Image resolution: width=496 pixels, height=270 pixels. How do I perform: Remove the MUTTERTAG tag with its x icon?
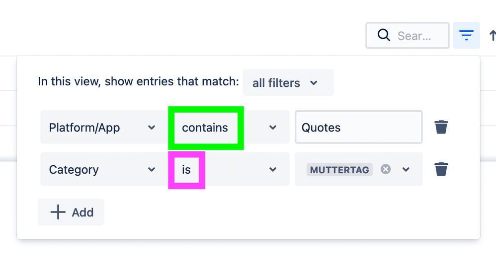385,169
